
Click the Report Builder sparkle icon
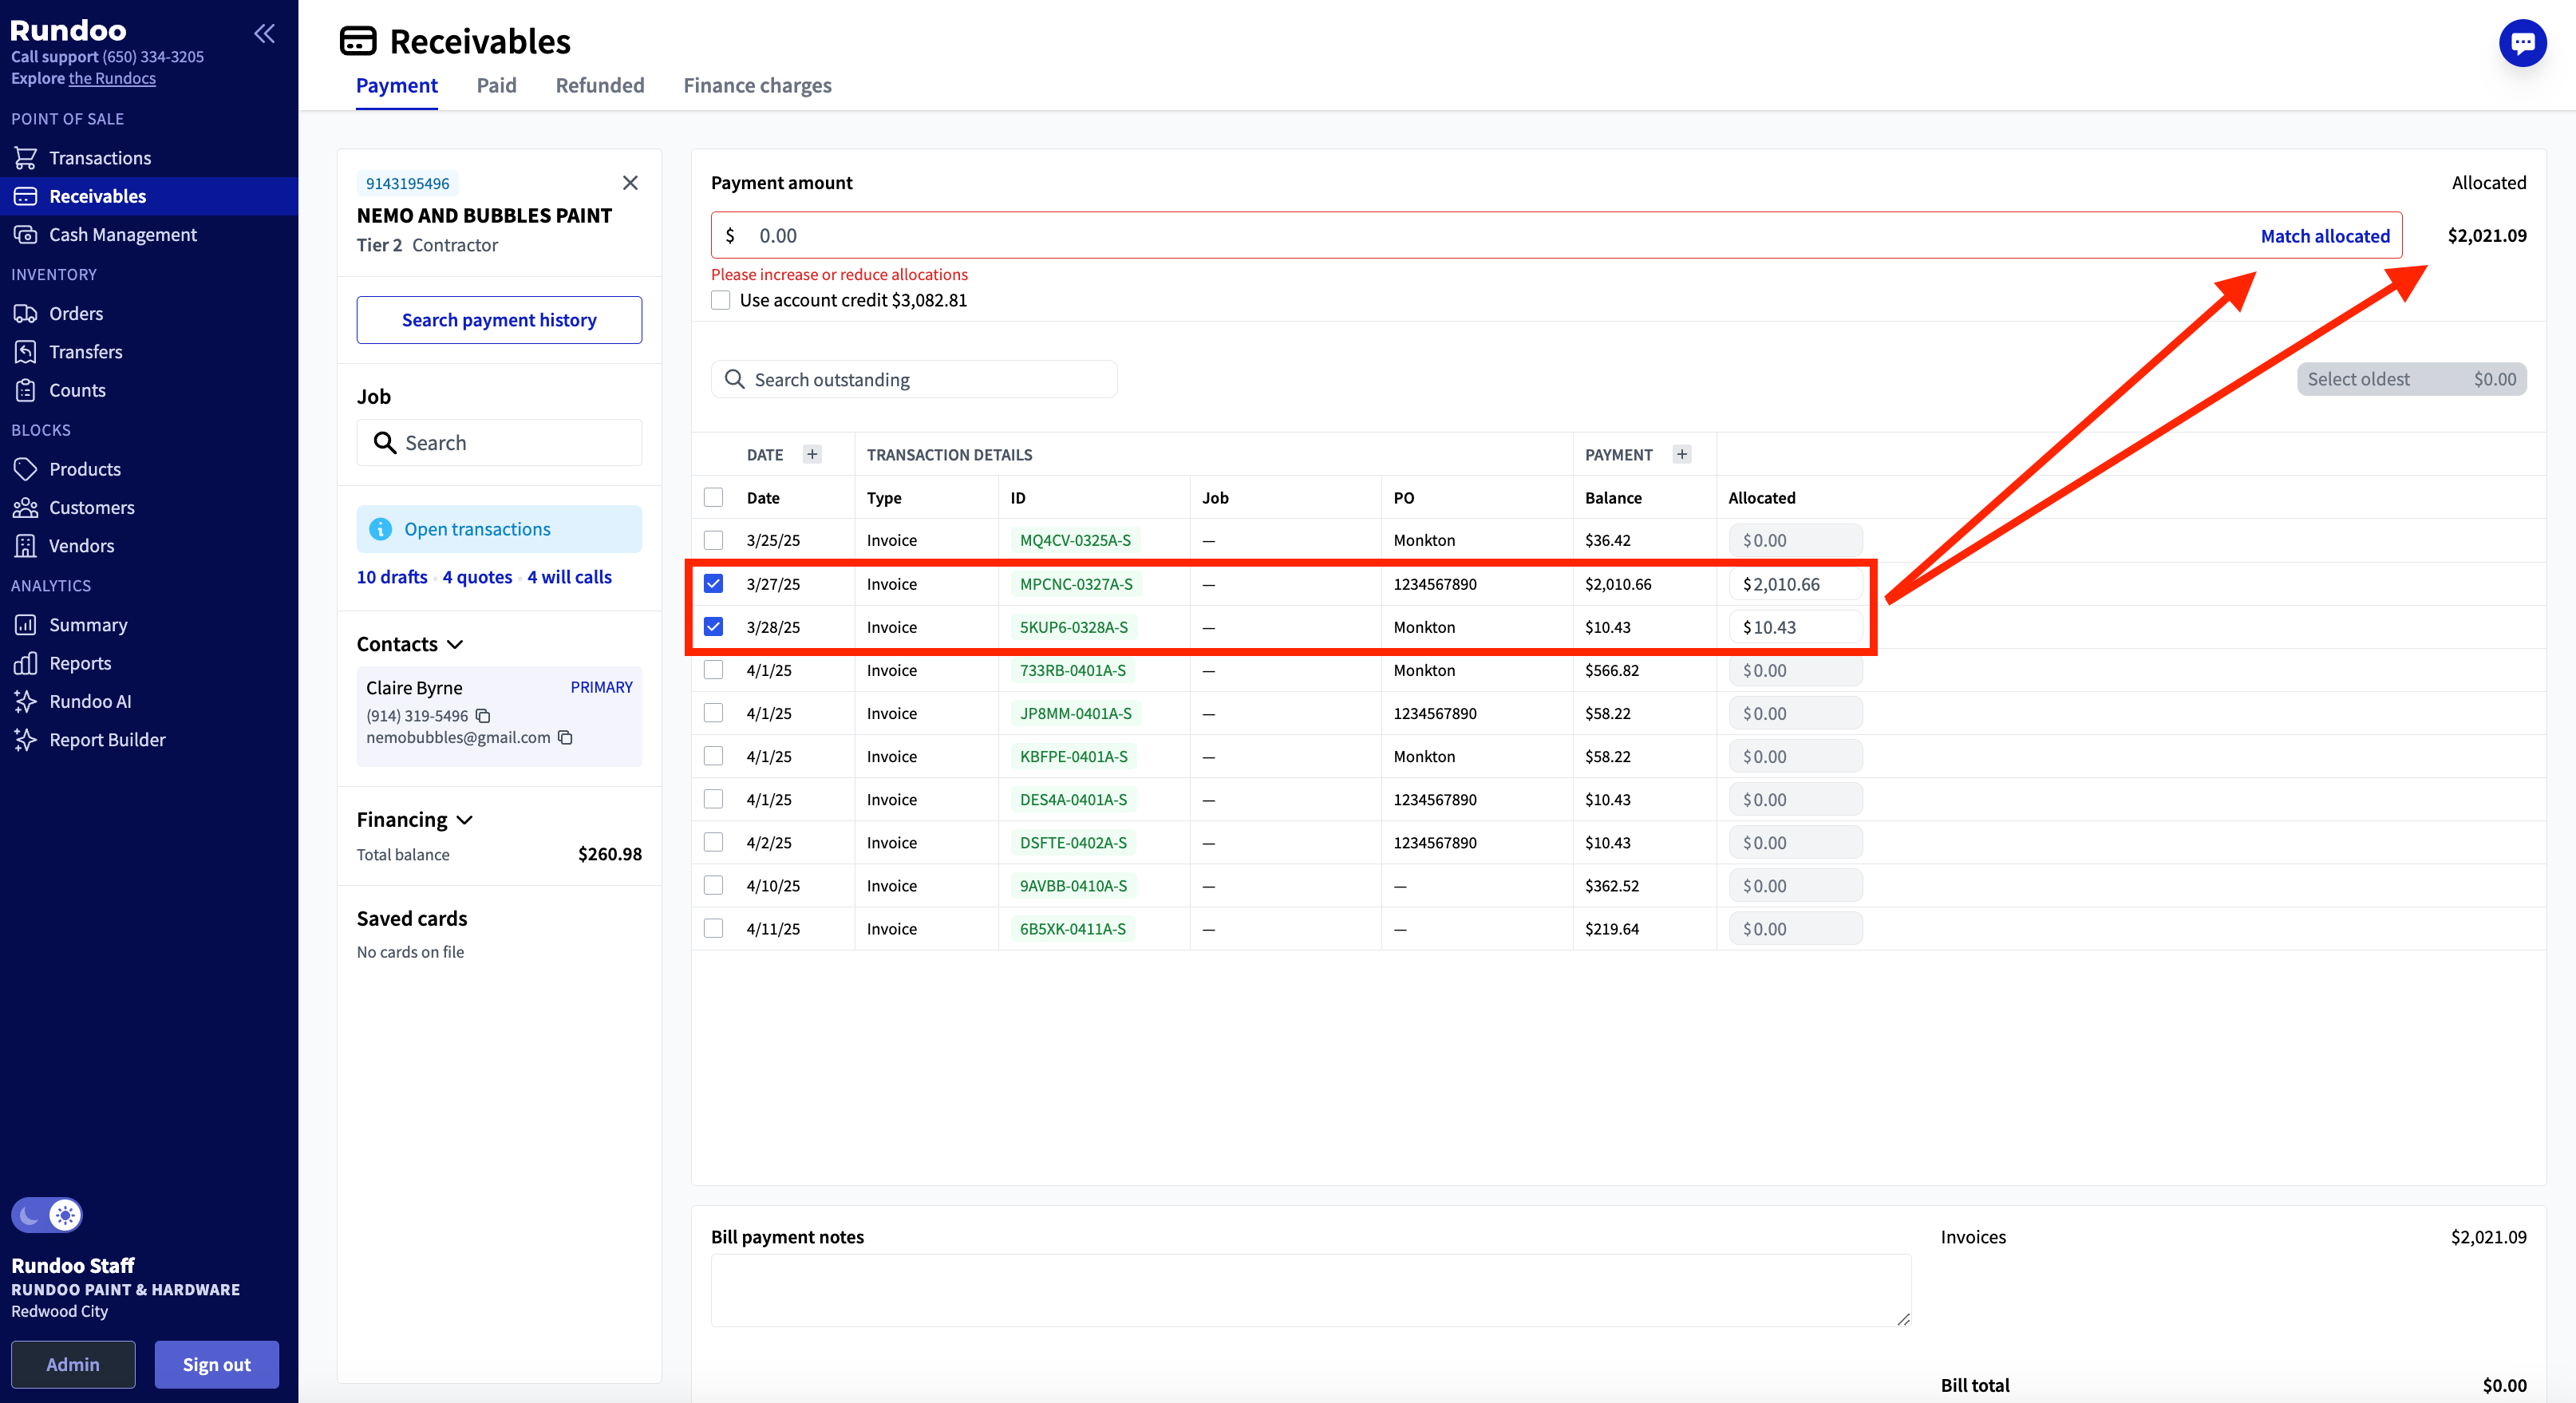click(25, 740)
